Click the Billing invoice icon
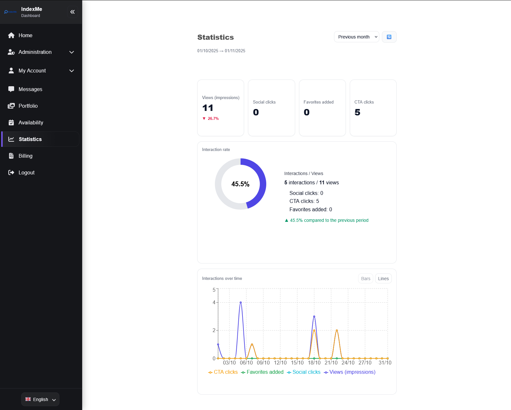The height and width of the screenshot is (410, 511). (x=11, y=156)
